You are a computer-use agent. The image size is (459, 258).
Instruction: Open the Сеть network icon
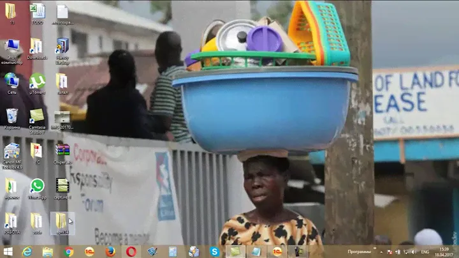[11, 81]
